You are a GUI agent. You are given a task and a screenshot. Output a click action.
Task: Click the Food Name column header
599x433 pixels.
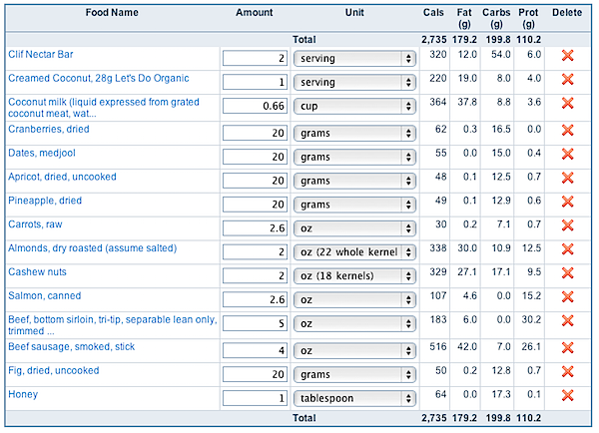click(x=112, y=13)
